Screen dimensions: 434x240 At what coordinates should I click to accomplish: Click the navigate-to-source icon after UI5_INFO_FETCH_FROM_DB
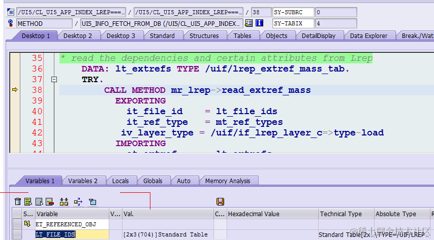(249, 23)
